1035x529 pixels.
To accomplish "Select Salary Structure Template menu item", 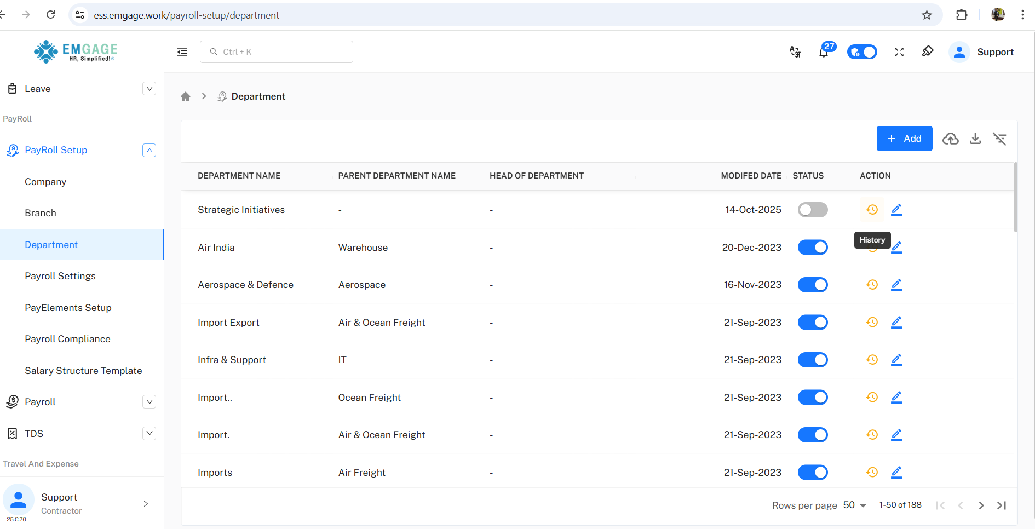I will (83, 371).
